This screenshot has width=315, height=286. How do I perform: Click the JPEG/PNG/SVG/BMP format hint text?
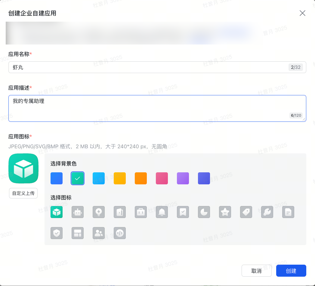click(88, 146)
